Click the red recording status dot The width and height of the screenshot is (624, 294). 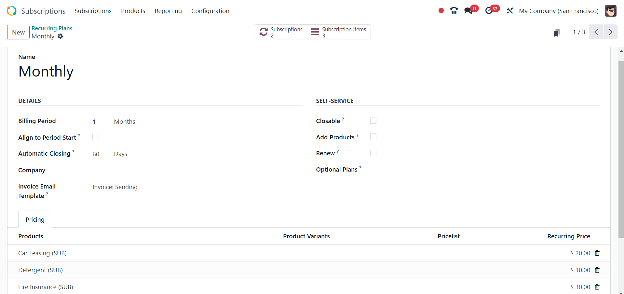point(441,11)
